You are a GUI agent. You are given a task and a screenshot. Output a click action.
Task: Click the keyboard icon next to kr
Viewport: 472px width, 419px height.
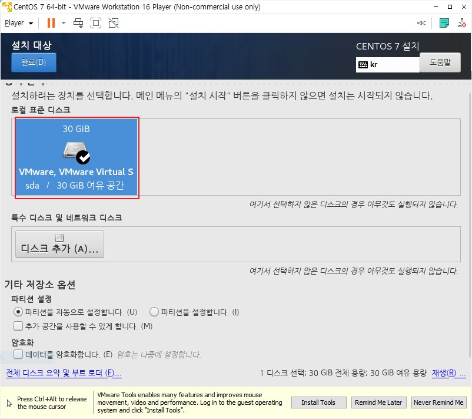363,65
